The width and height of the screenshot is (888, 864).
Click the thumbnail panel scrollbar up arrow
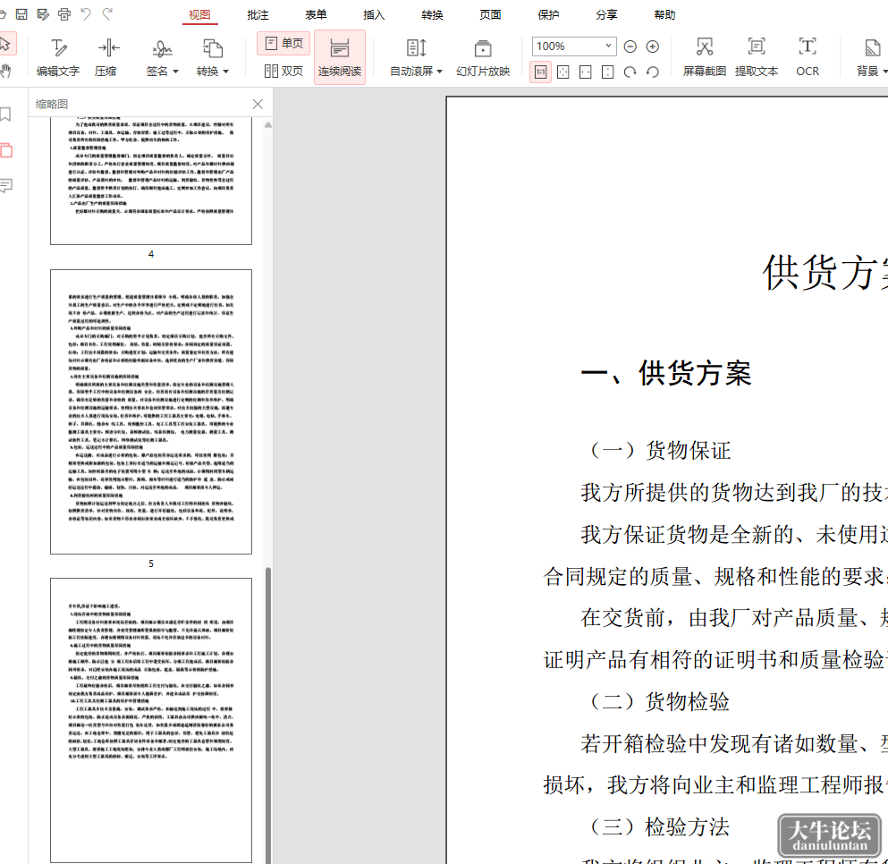(x=268, y=124)
